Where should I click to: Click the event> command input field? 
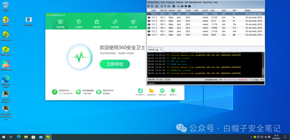click(x=206, y=83)
